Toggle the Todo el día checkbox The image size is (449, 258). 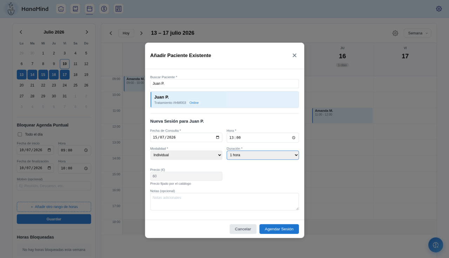click(x=20, y=134)
